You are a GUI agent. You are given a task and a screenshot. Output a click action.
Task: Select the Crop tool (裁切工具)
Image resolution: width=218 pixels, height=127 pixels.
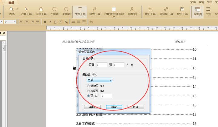coord(150,11)
